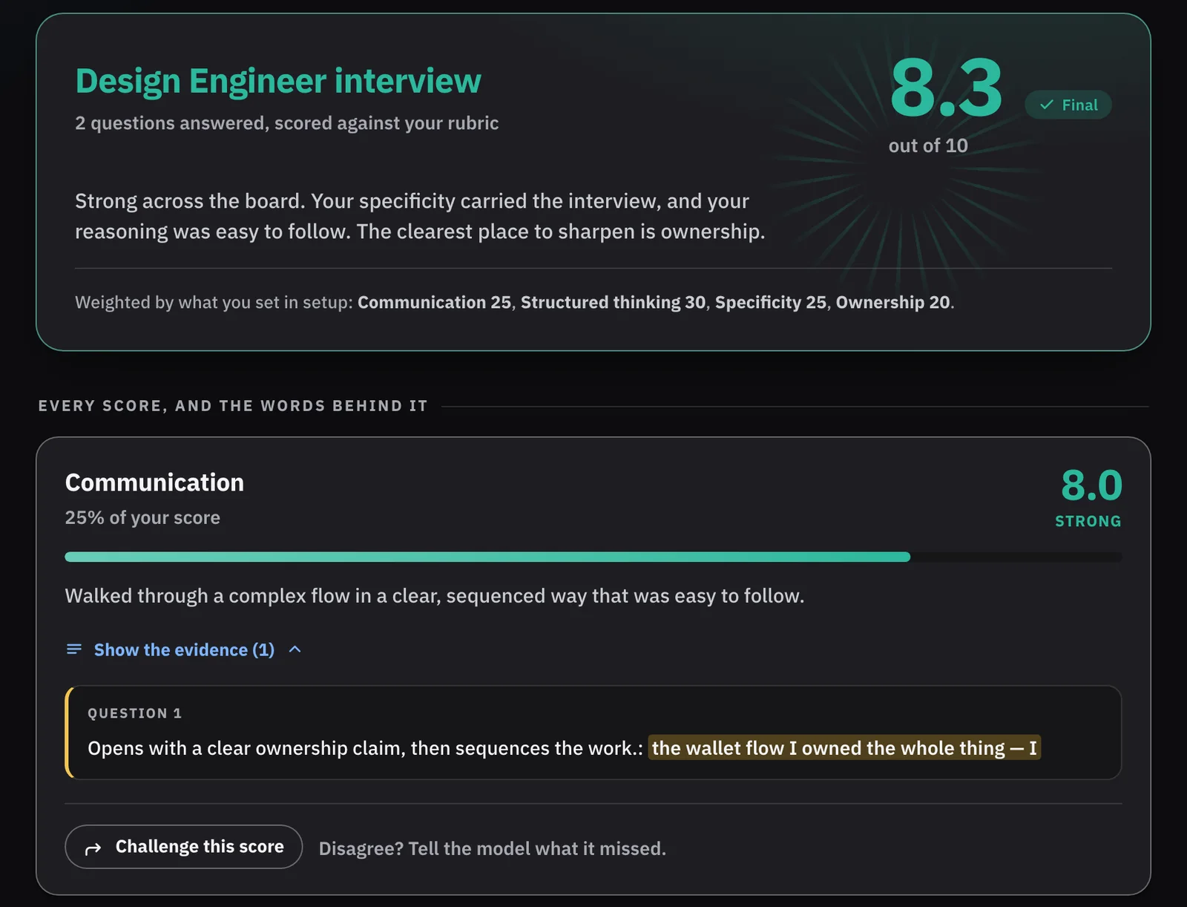Viewport: 1187px width, 907px height.
Task: Click the list icon beside Show the evidence
Action: [x=74, y=649]
